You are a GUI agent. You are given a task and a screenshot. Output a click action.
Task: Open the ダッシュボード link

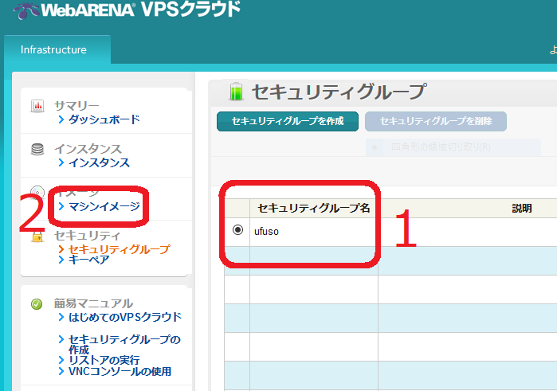[104, 119]
